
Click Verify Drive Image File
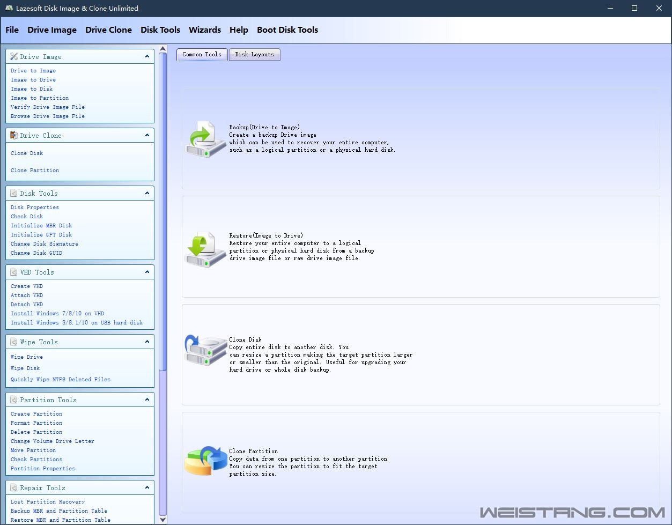[x=48, y=107]
